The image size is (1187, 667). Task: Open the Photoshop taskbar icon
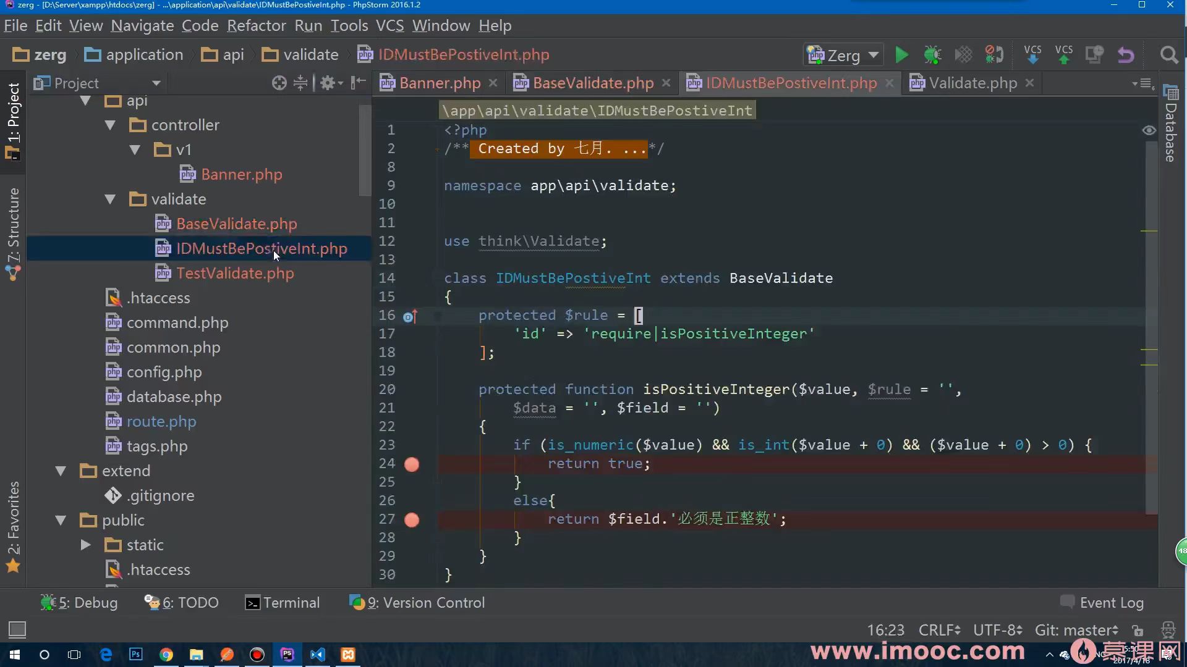pos(136,655)
